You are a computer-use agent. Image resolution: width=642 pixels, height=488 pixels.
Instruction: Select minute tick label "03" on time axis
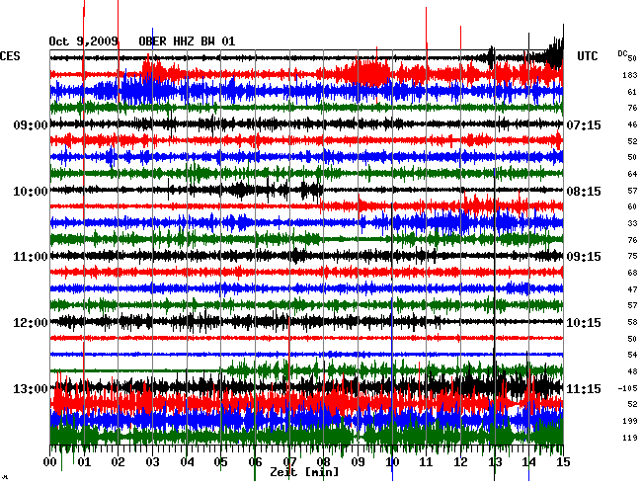(x=152, y=462)
